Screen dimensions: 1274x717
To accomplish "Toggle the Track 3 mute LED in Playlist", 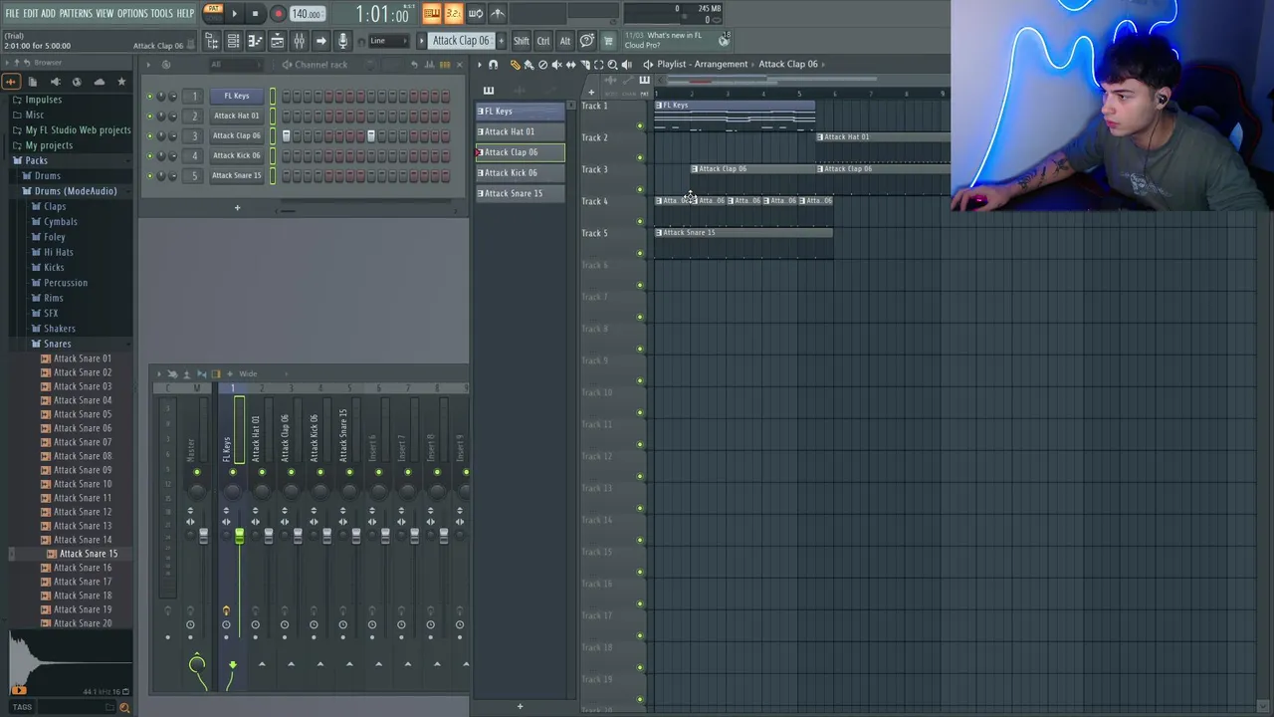I will (x=640, y=189).
